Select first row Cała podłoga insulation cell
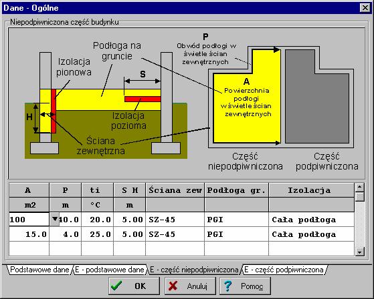 tap(311, 220)
